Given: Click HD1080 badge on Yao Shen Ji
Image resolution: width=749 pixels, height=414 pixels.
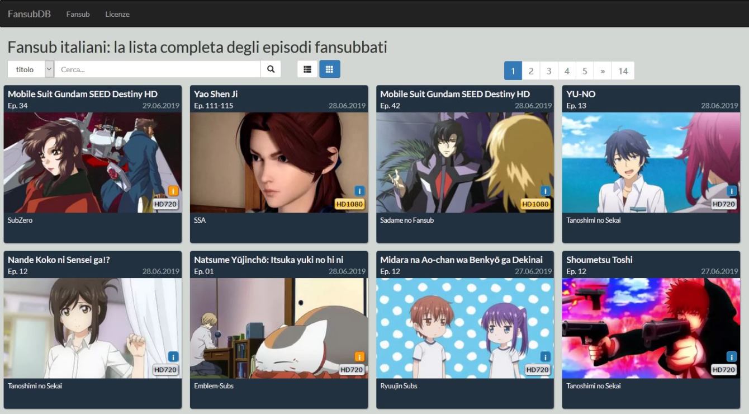Looking at the screenshot, I should 349,204.
